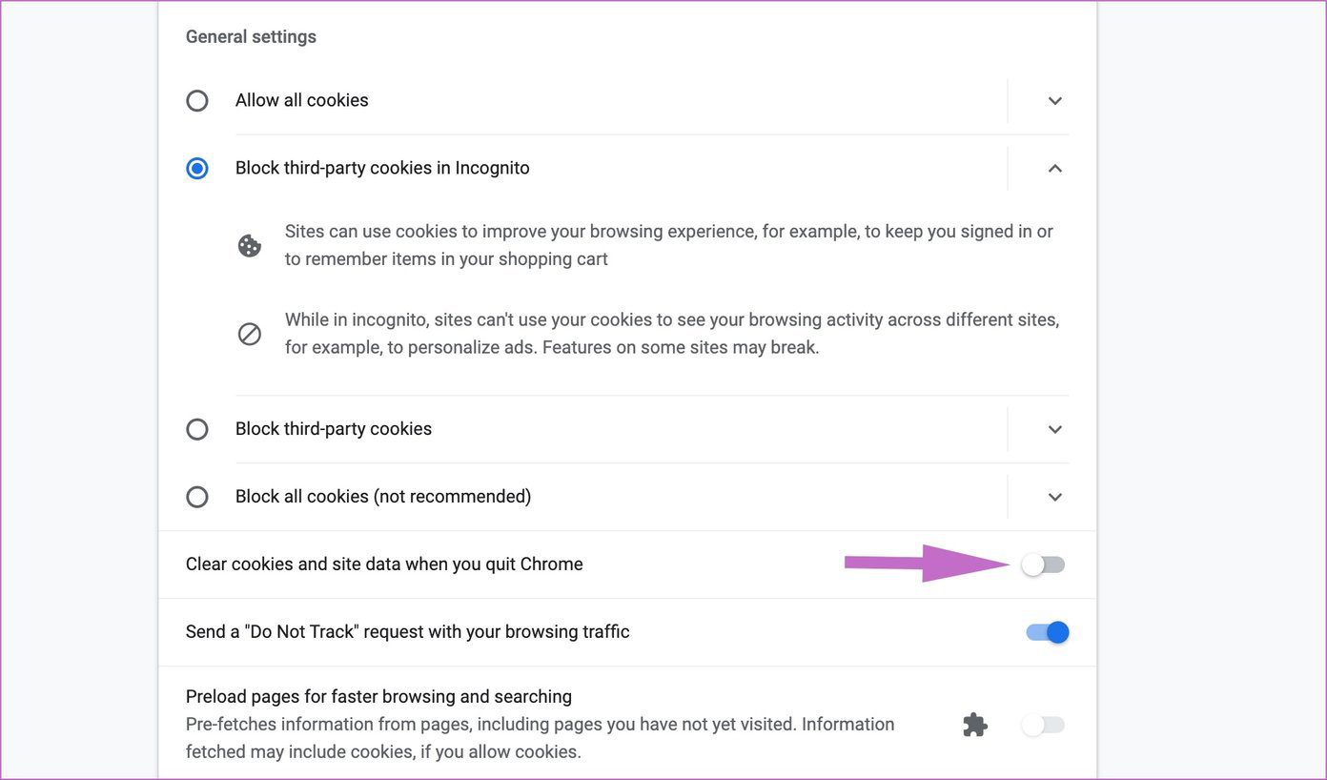Expand Block all cookies details chevron
The image size is (1327, 780).
tap(1055, 497)
